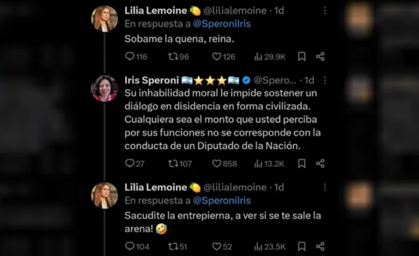The width and height of the screenshot is (419, 256).
Task: Reply to Iris Speroni's tweet
Action: click(130, 163)
